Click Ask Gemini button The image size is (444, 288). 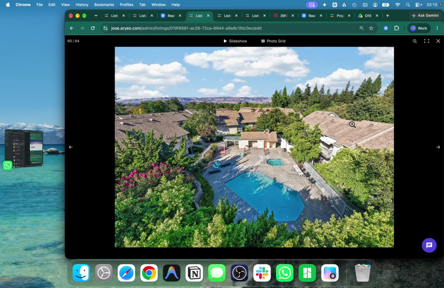coord(425,16)
